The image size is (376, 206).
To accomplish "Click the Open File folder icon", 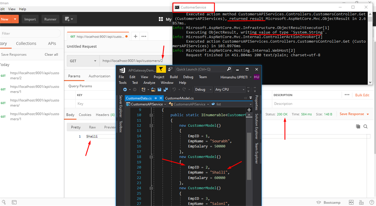I will coord(153,90).
